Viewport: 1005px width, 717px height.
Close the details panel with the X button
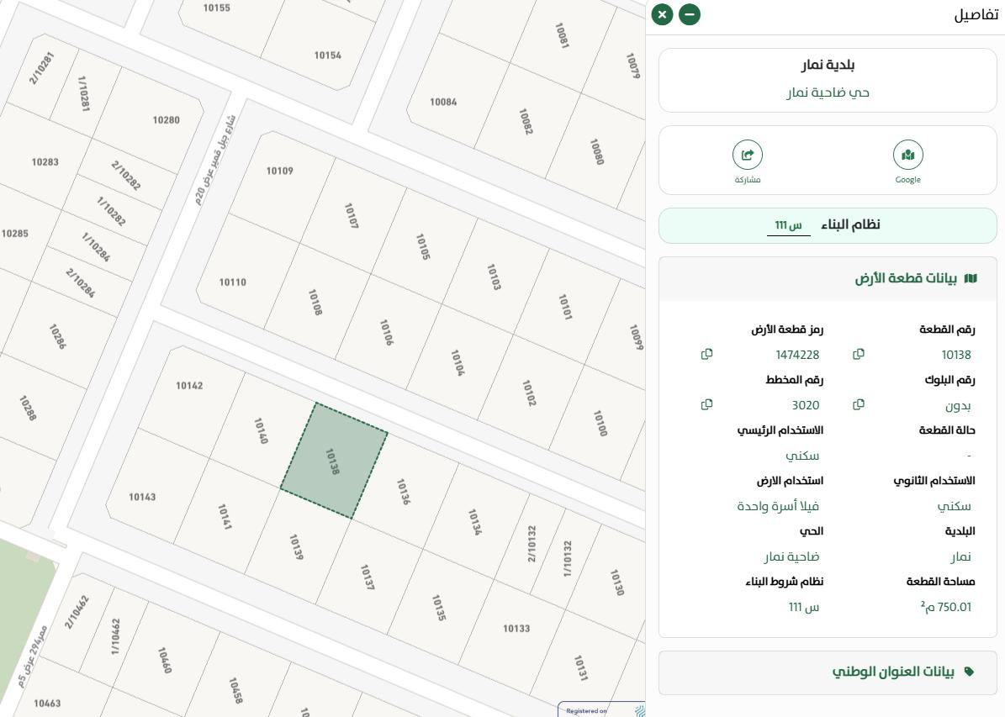click(x=662, y=14)
